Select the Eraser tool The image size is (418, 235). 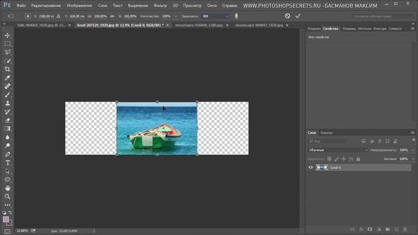pyautogui.click(x=7, y=120)
